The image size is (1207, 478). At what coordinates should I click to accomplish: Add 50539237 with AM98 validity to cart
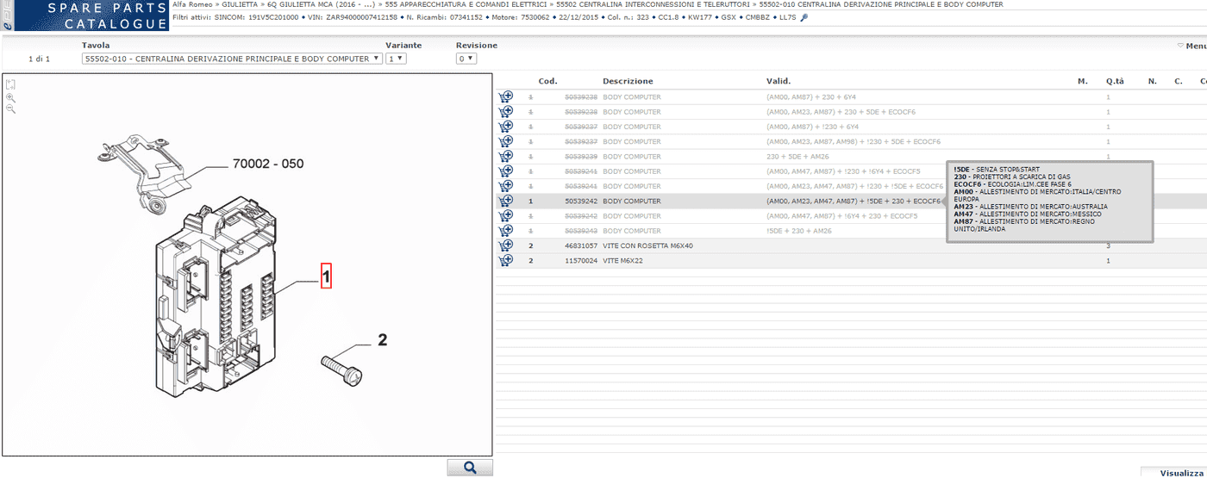click(506, 141)
